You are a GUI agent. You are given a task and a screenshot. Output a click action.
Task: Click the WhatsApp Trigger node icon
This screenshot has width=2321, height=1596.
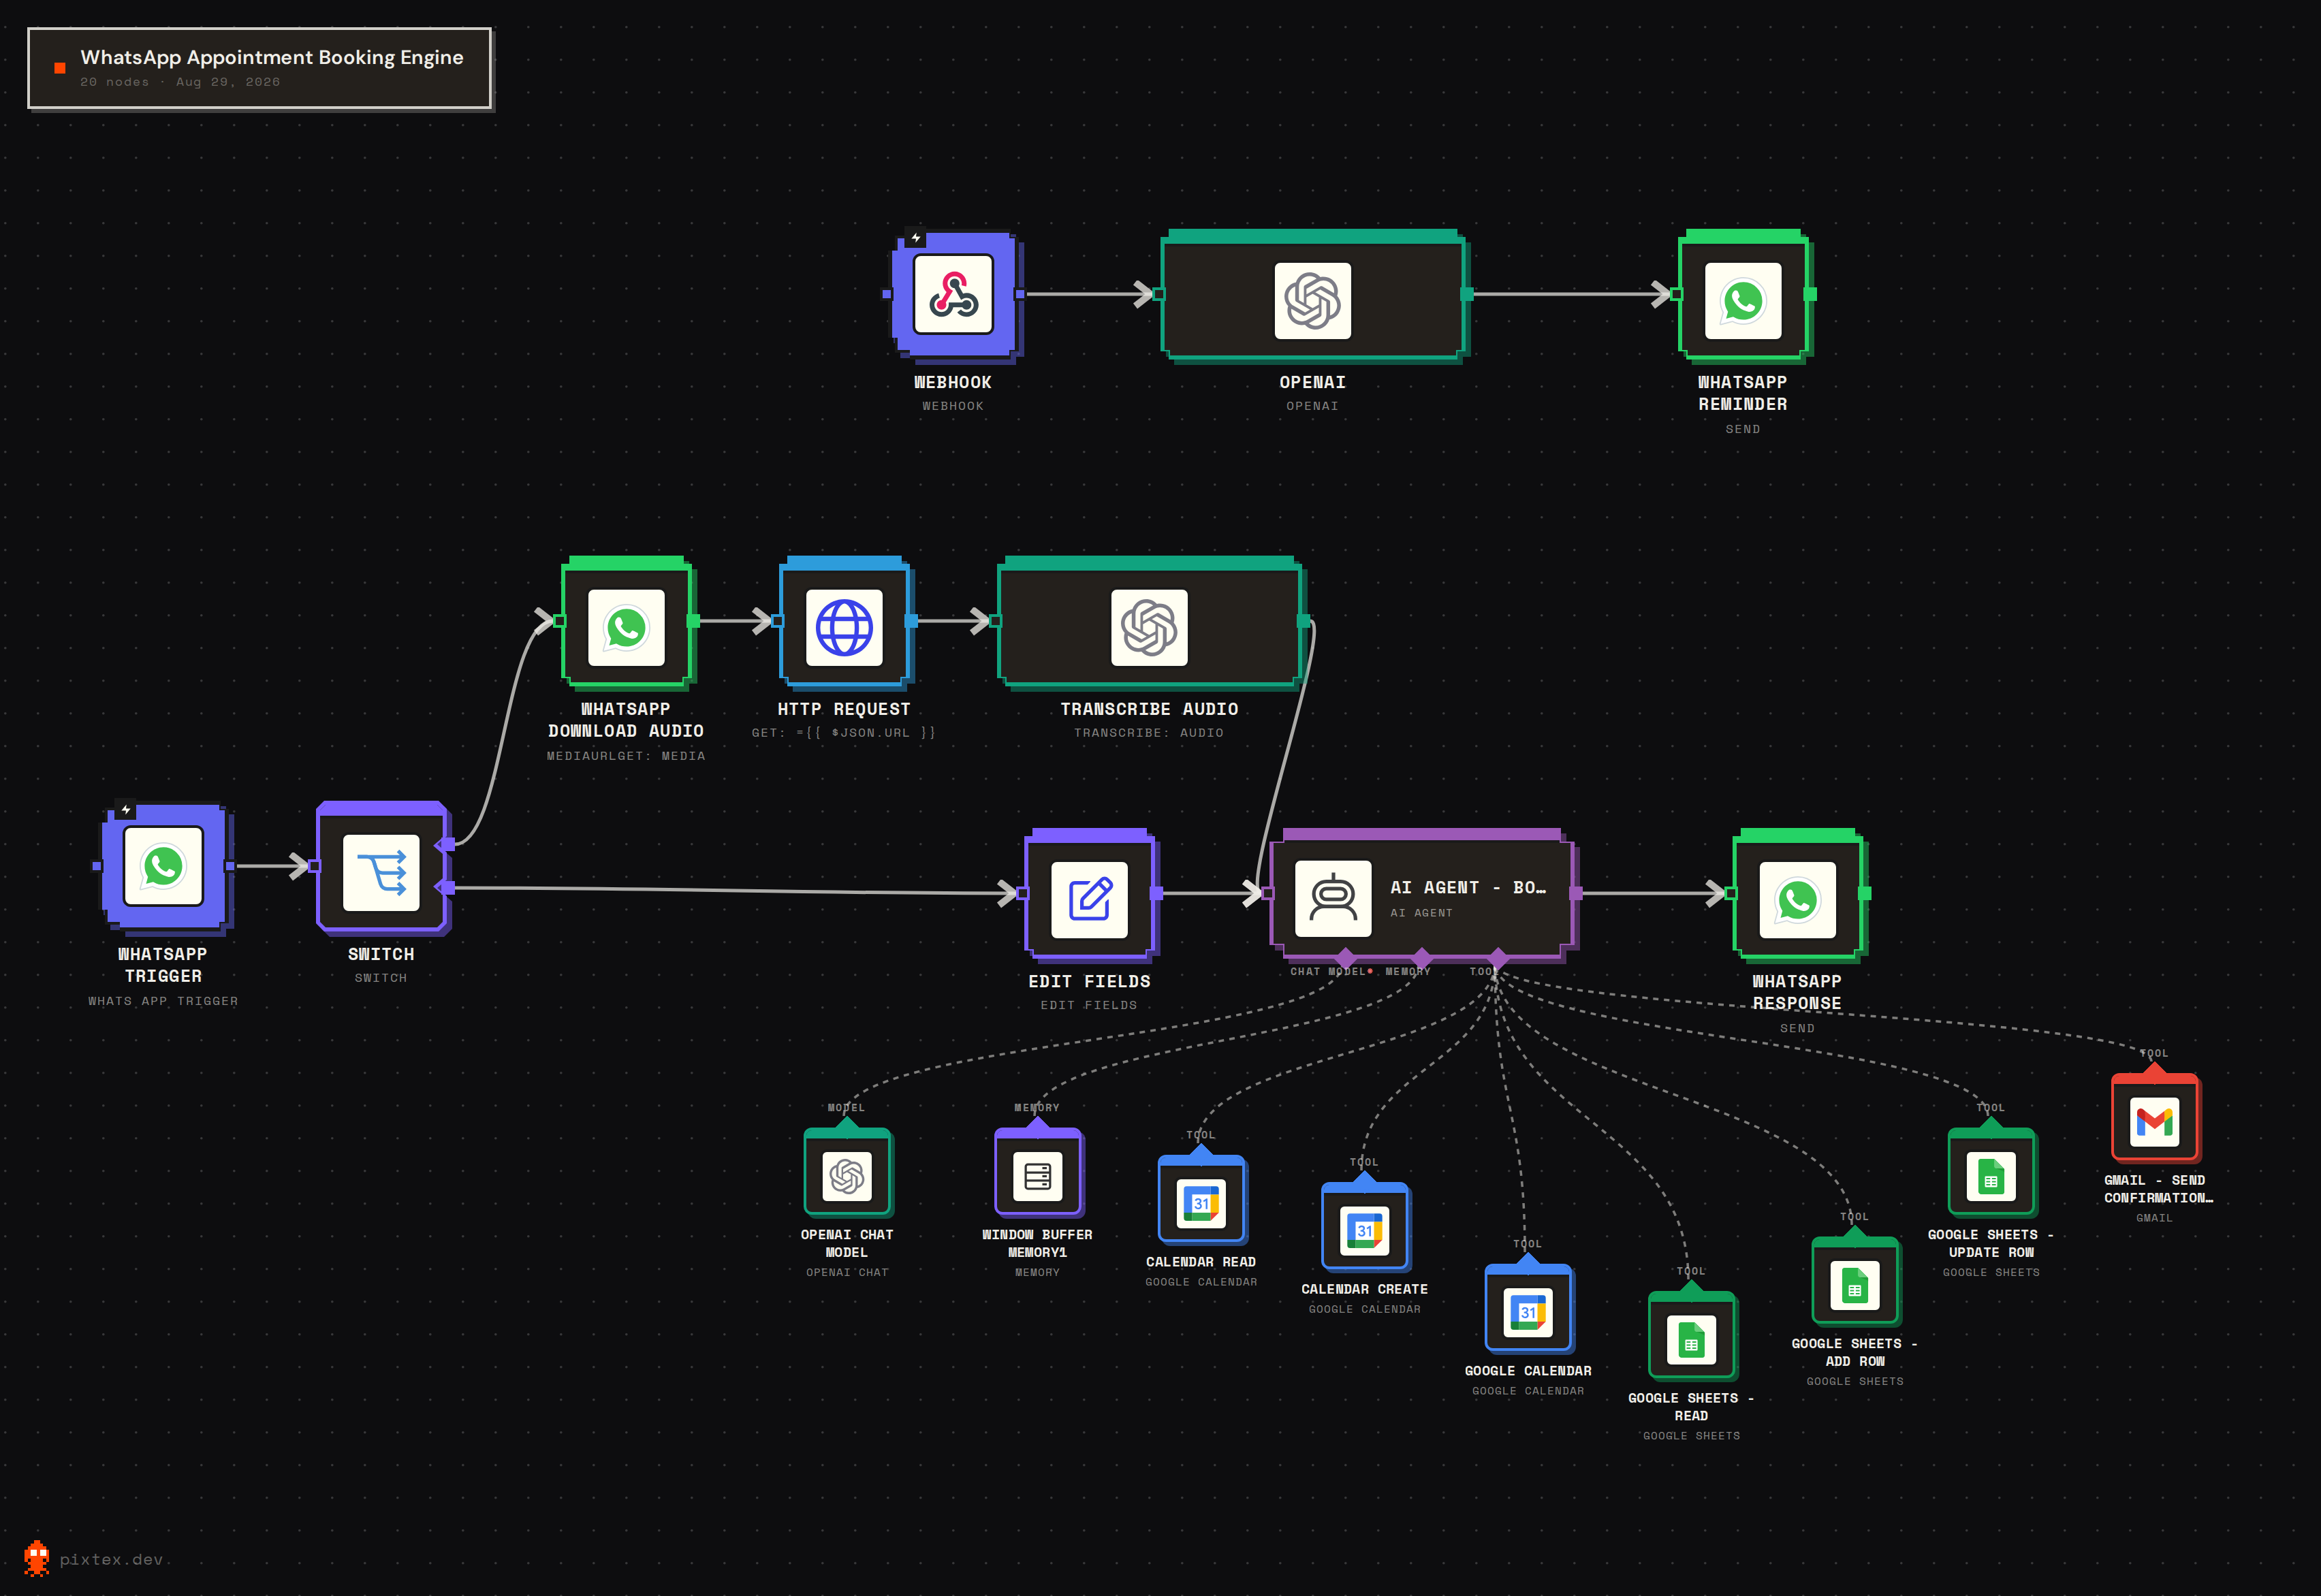(x=163, y=866)
